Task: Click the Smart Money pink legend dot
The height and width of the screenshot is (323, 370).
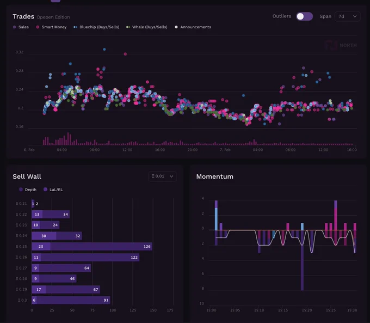Action: [x=38, y=27]
